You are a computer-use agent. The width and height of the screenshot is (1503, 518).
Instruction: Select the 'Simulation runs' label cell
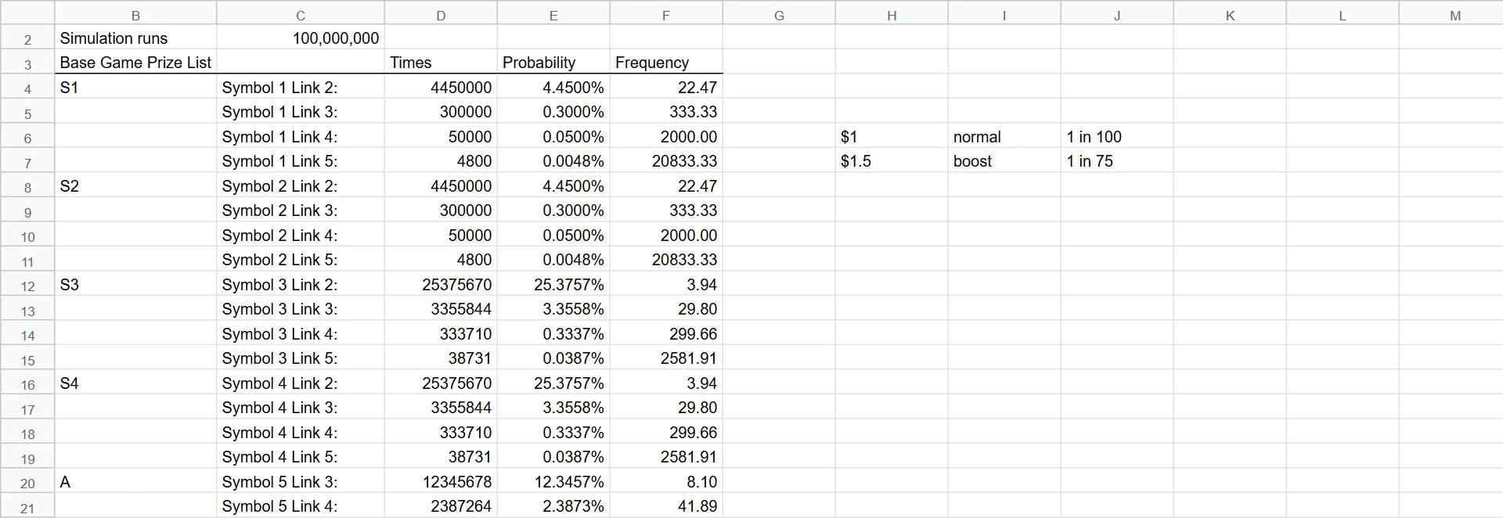(x=135, y=38)
